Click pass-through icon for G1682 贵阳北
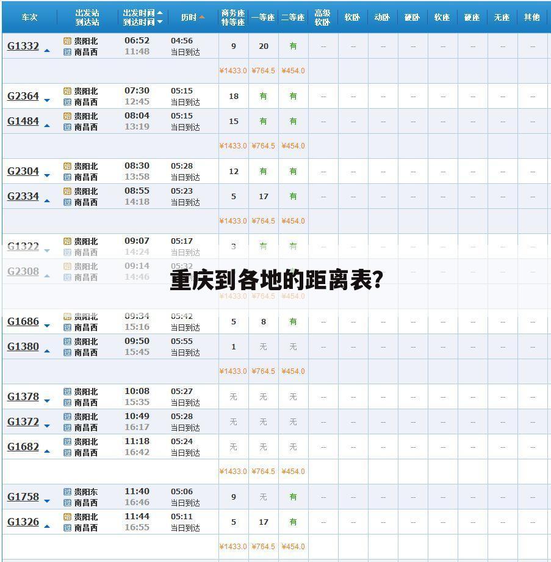Image resolution: width=551 pixels, height=562 pixels. click(67, 442)
